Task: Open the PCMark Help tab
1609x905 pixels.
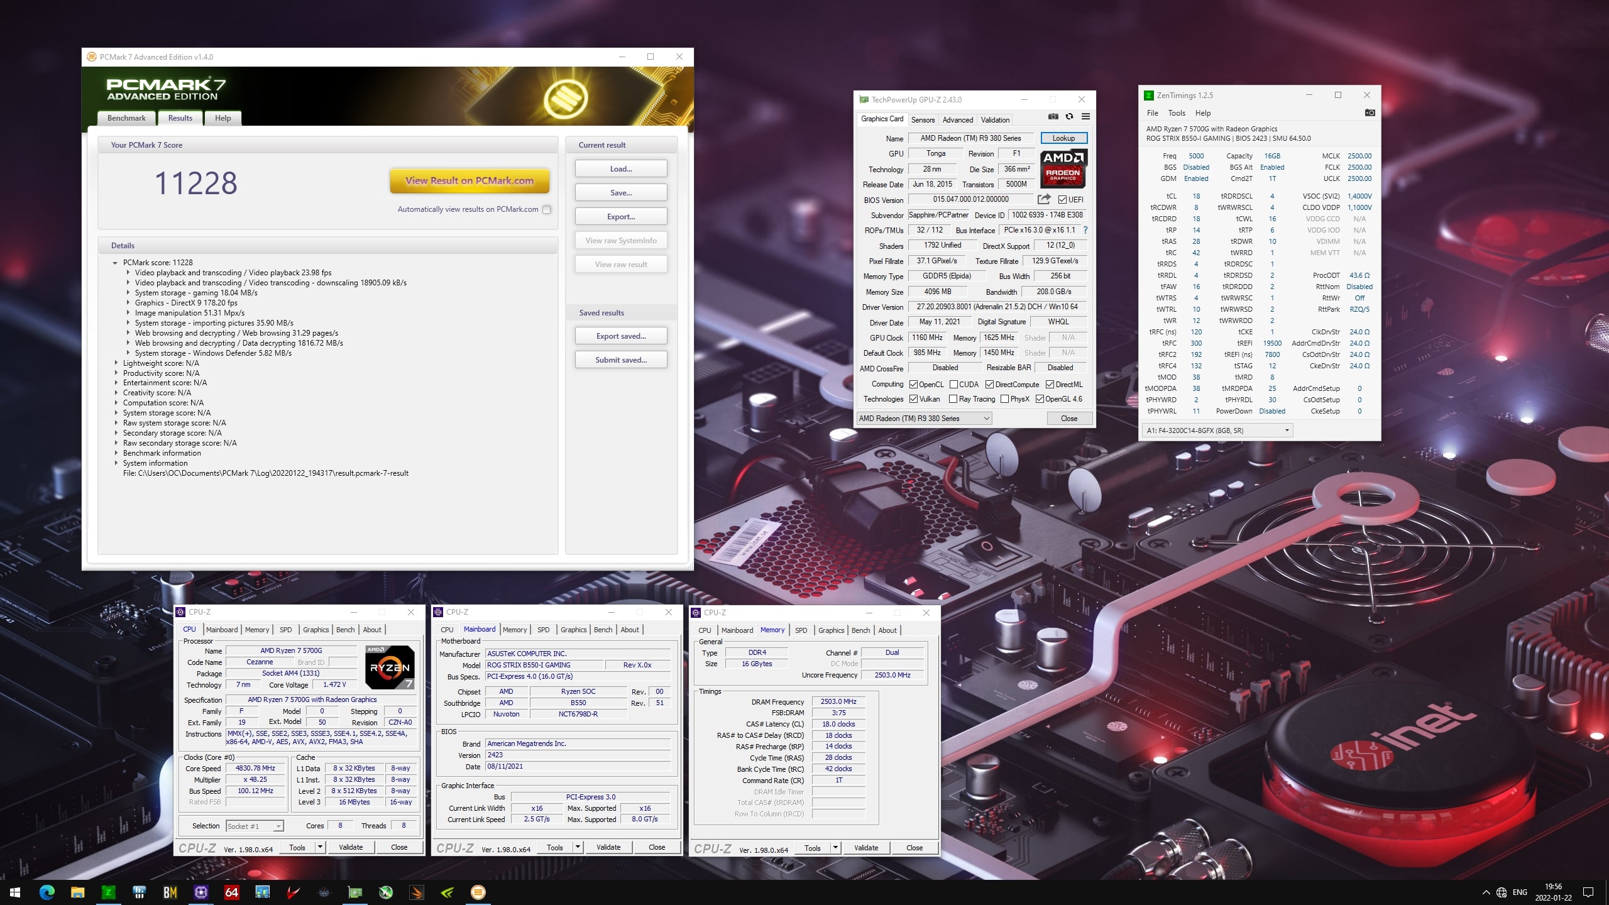Action: pos(223,118)
